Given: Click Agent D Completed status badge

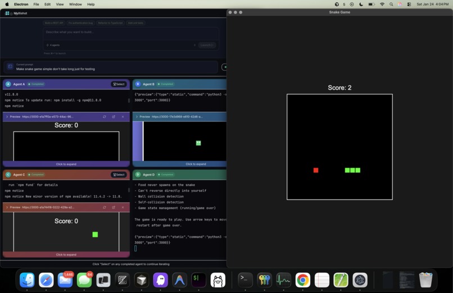Looking at the screenshot, I should [166, 174].
